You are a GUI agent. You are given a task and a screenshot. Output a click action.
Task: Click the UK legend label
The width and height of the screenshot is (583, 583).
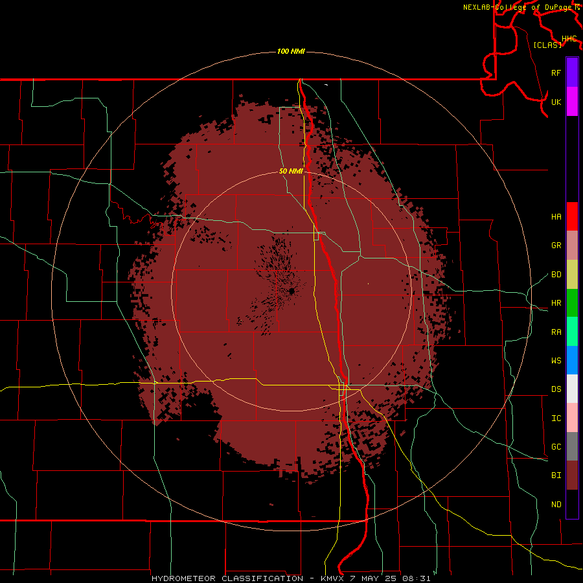coord(556,102)
